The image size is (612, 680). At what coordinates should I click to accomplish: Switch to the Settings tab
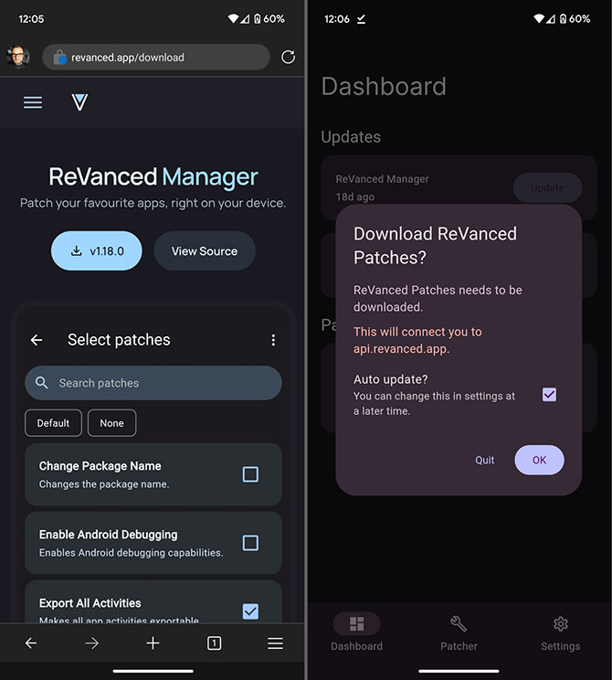click(x=561, y=633)
